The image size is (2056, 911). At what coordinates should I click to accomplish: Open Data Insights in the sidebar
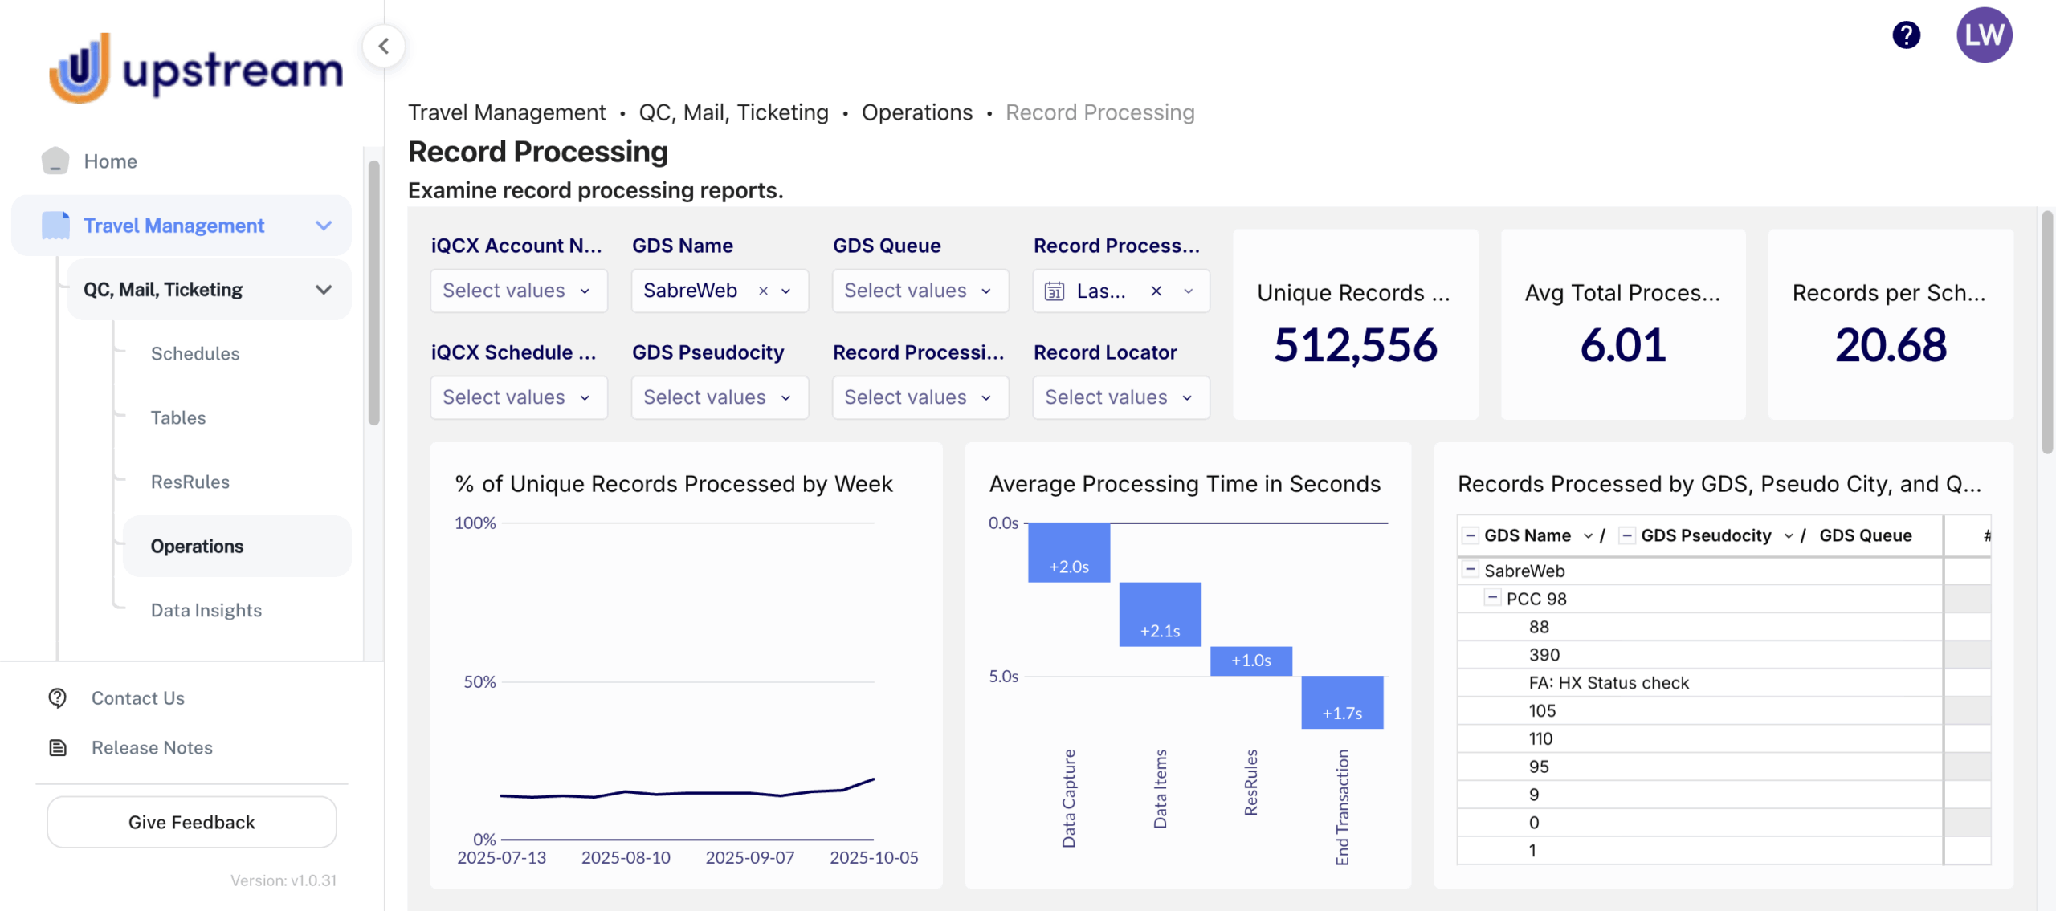(x=206, y=610)
